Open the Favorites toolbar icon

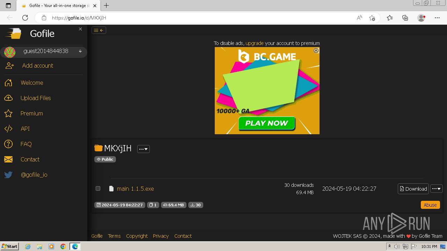[x=390, y=18]
